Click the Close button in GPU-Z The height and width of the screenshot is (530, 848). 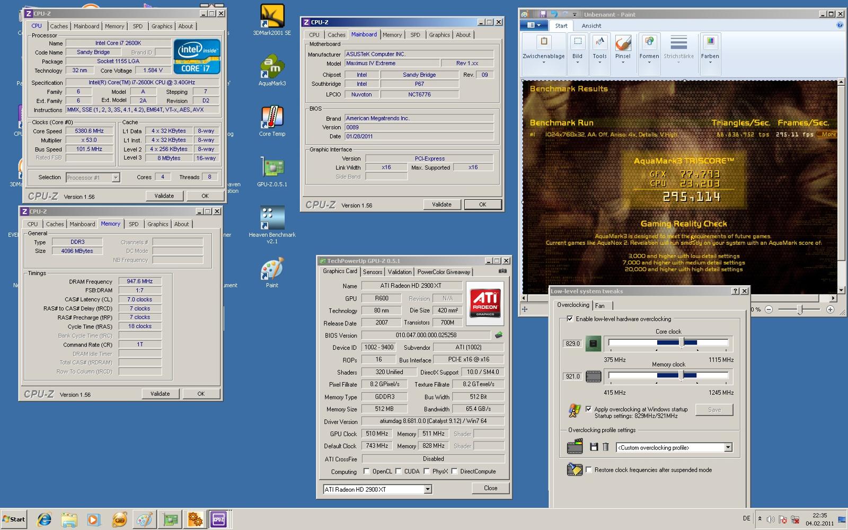[491, 488]
